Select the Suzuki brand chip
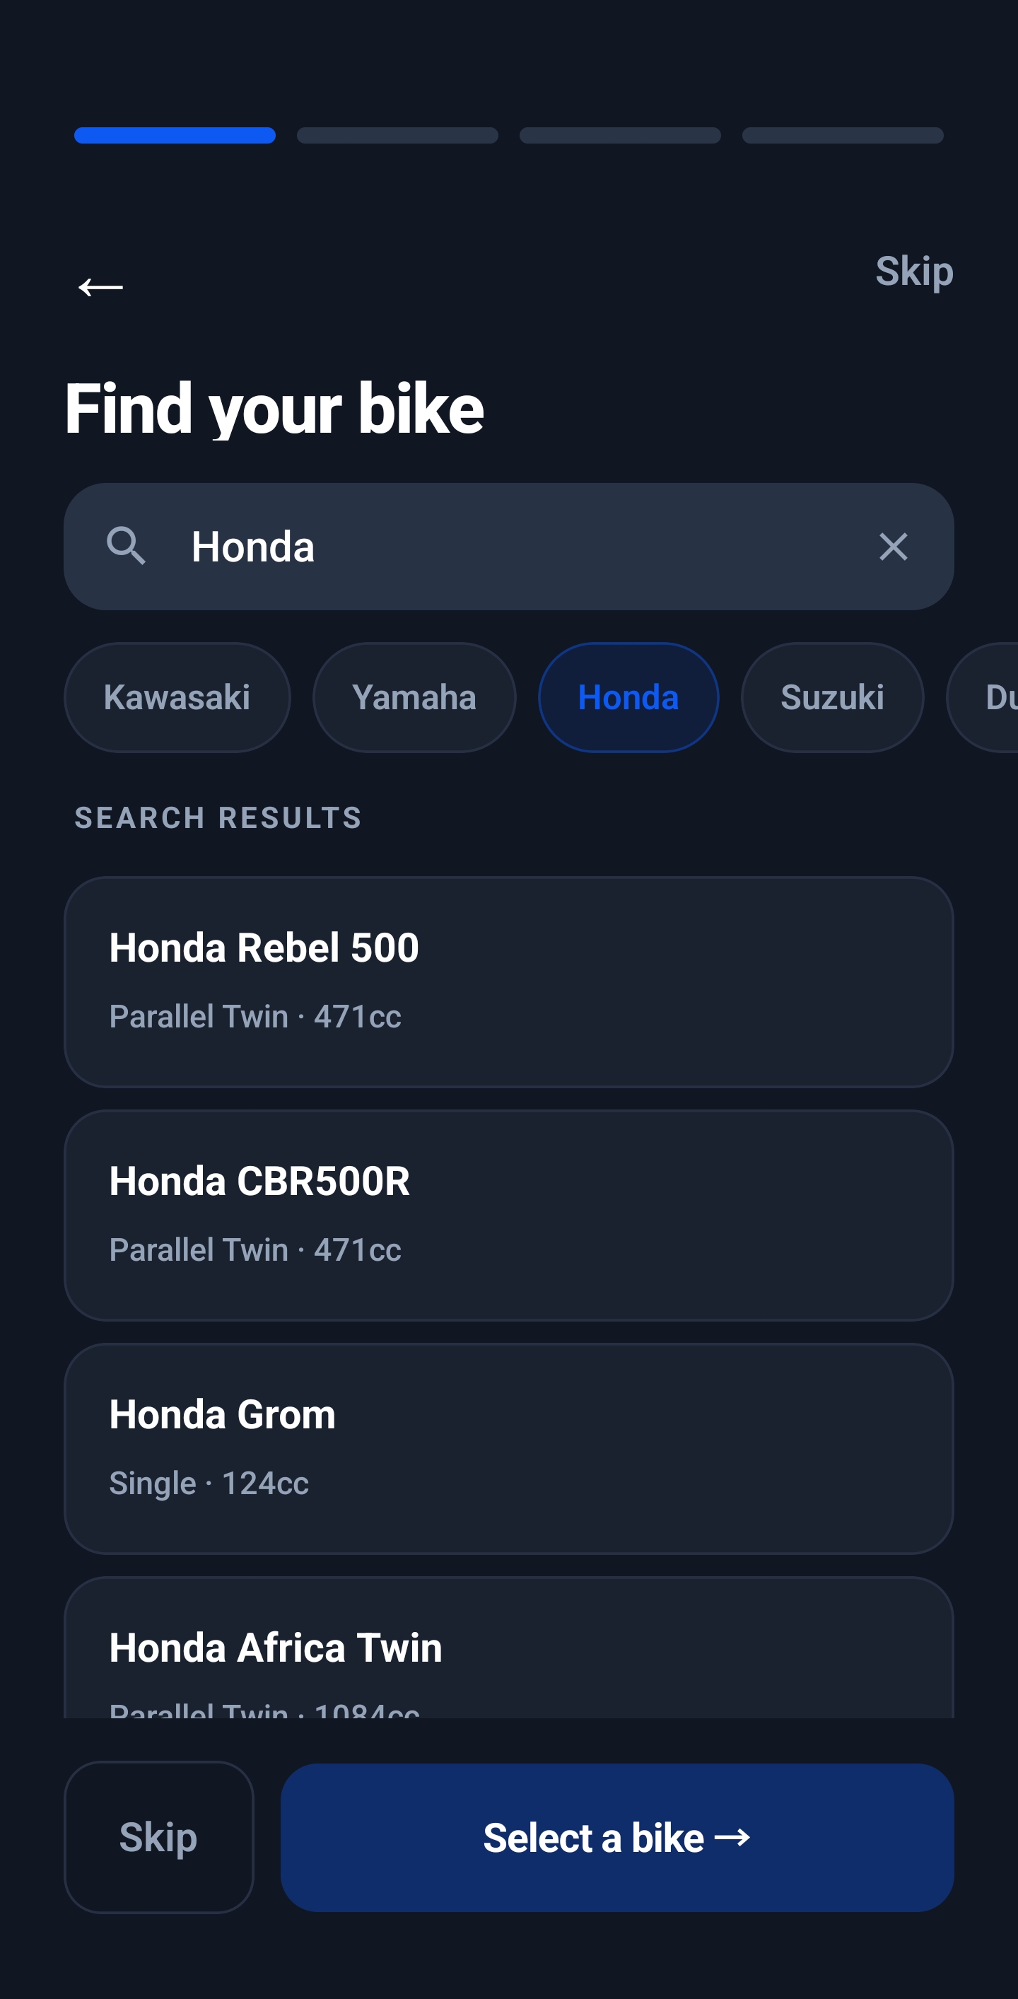1018x1999 pixels. coord(832,697)
